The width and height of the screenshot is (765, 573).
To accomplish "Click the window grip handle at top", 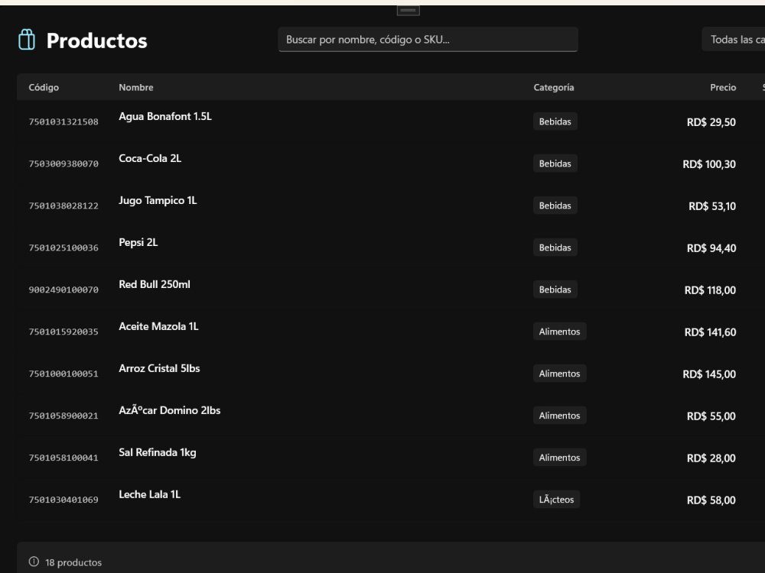I will coord(408,10).
